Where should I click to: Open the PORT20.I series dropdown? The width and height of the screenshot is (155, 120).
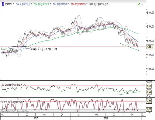pos(13,4)
